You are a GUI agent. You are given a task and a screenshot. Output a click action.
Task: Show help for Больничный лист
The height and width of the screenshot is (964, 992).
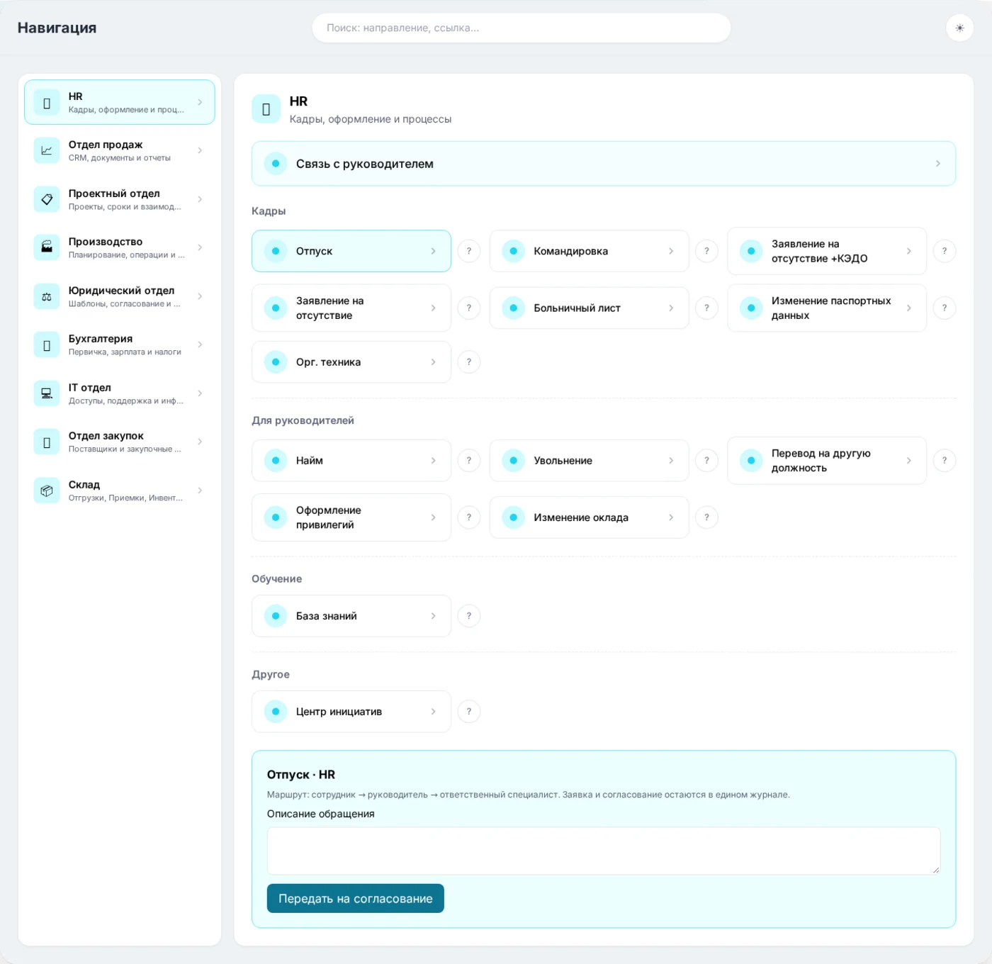(706, 308)
